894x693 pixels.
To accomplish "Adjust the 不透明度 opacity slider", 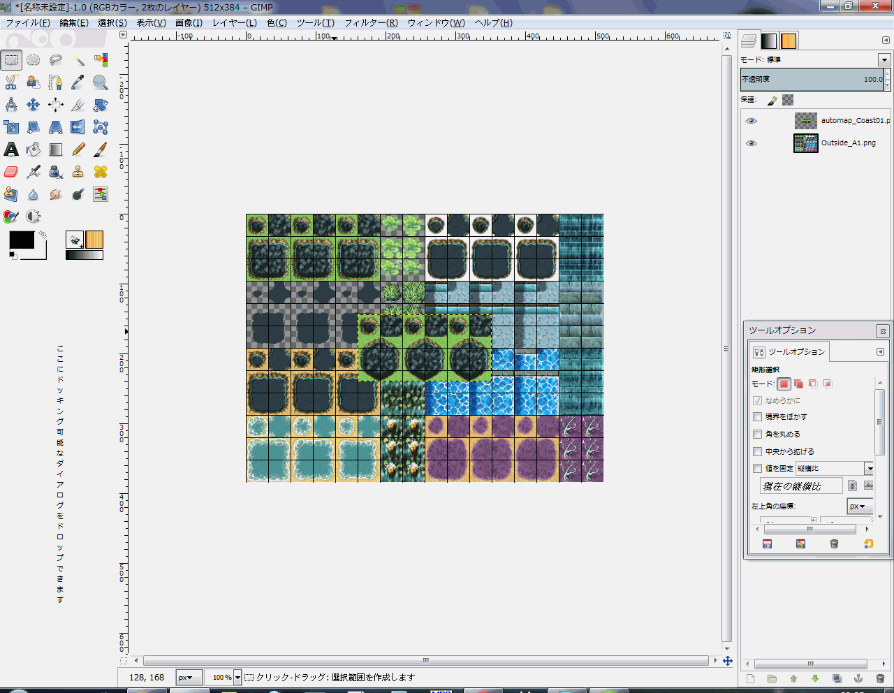I will pyautogui.click(x=812, y=80).
